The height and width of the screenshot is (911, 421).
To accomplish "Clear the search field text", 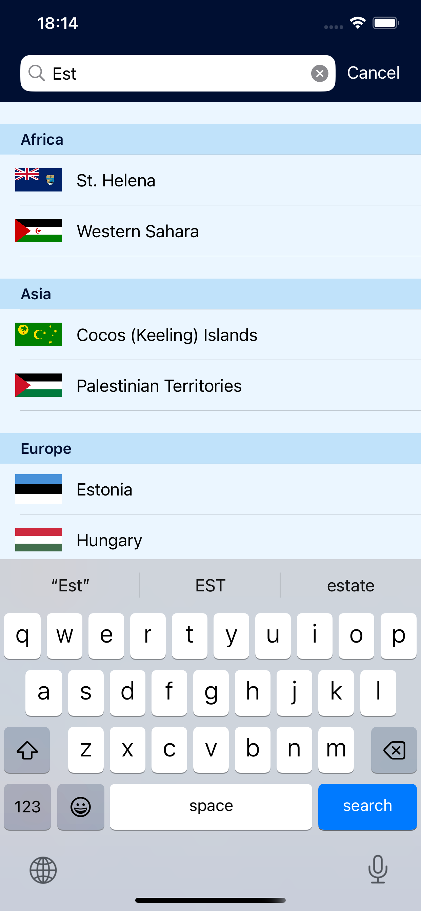I will click(x=319, y=73).
